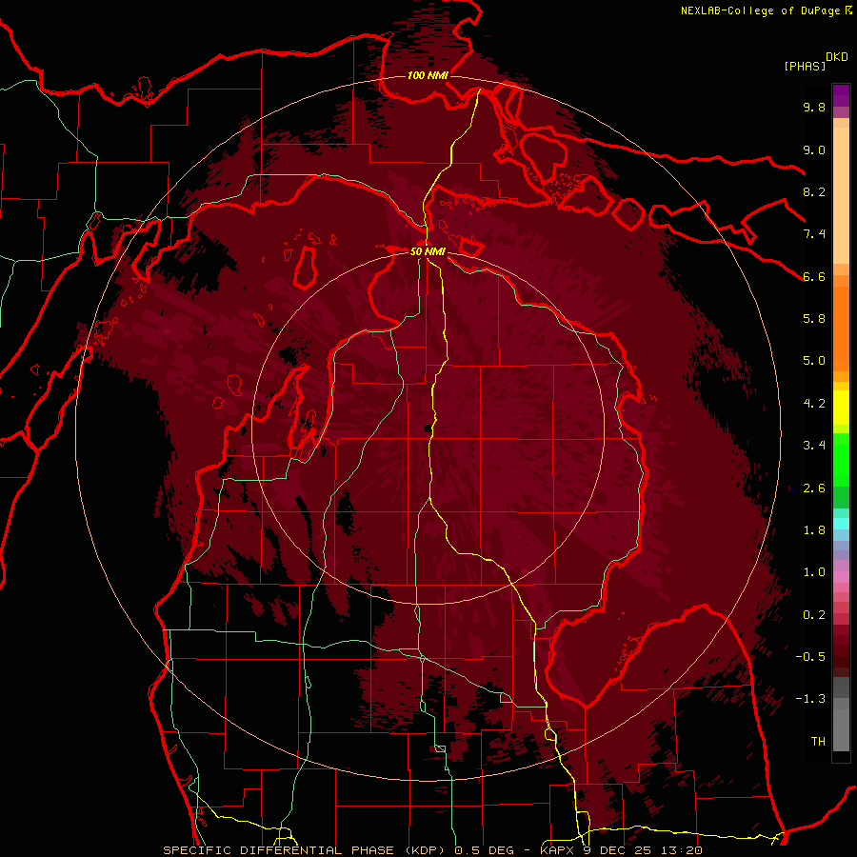Click the black radar site dot at the center
The image size is (857, 857).
click(x=427, y=429)
